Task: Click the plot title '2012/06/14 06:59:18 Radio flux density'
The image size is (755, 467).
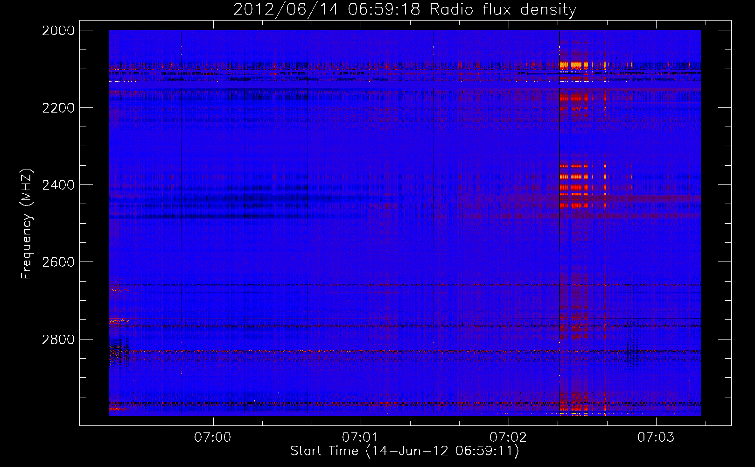Action: (405, 9)
